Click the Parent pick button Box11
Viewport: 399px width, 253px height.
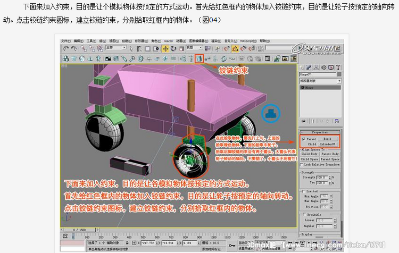click(328, 139)
